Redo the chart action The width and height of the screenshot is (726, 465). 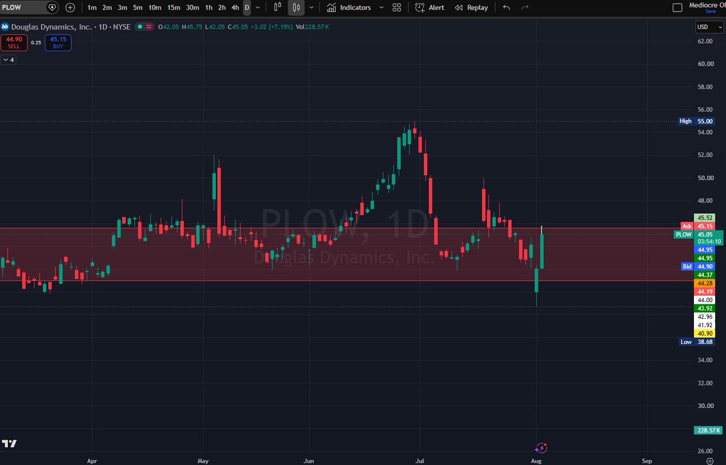click(x=525, y=7)
